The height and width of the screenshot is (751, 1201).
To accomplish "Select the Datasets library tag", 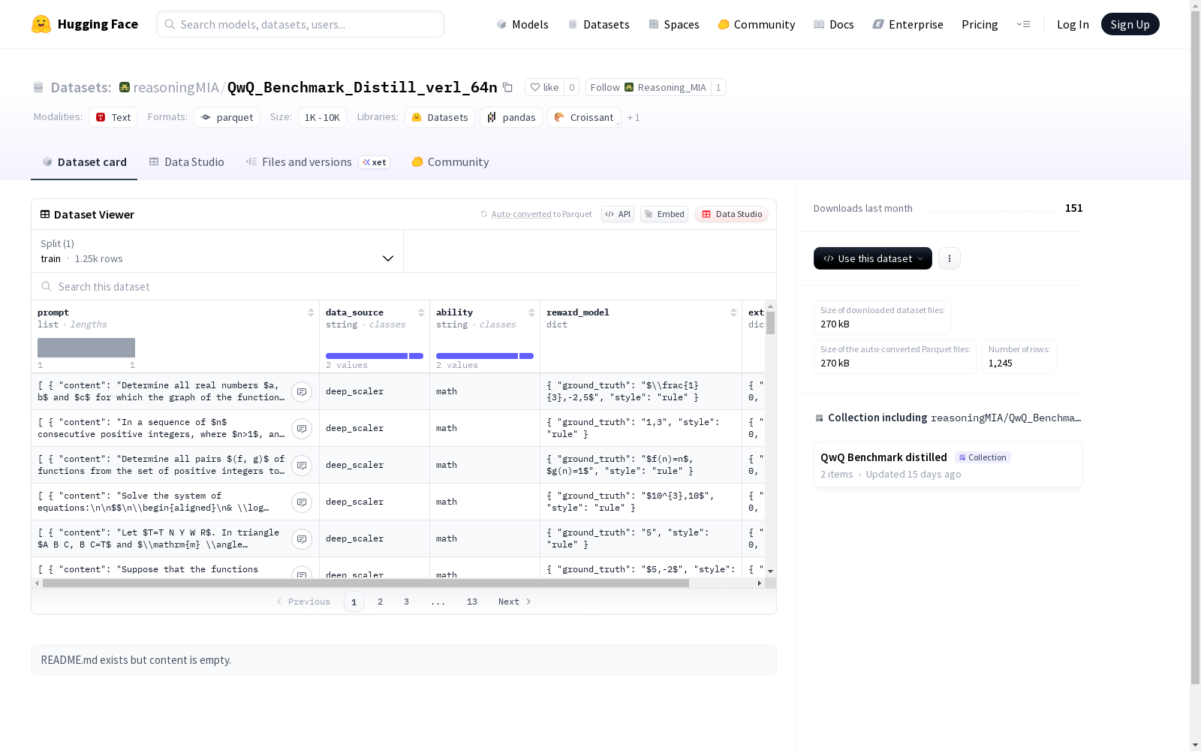I will point(440,117).
